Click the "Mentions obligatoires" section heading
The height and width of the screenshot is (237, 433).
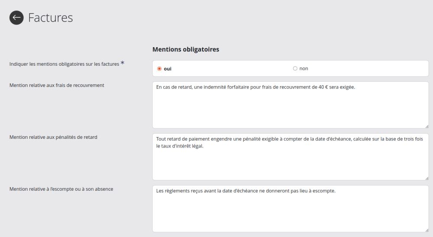[x=186, y=49]
